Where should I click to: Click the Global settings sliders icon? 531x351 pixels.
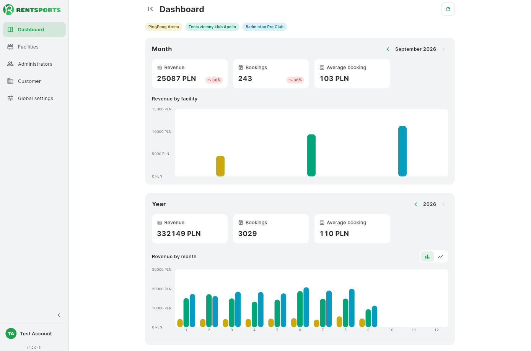tap(10, 99)
